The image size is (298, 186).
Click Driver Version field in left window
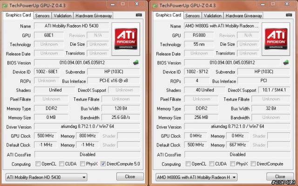87,126
